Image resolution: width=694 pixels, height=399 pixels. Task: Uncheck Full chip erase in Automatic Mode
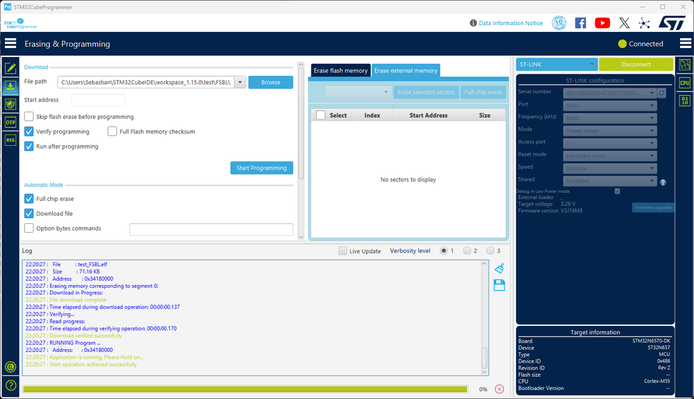29,199
